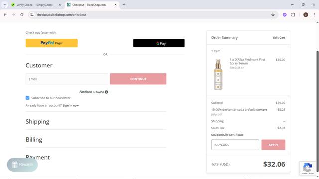Click the $32.06 total amount
319x179 pixels.
tap(274, 164)
